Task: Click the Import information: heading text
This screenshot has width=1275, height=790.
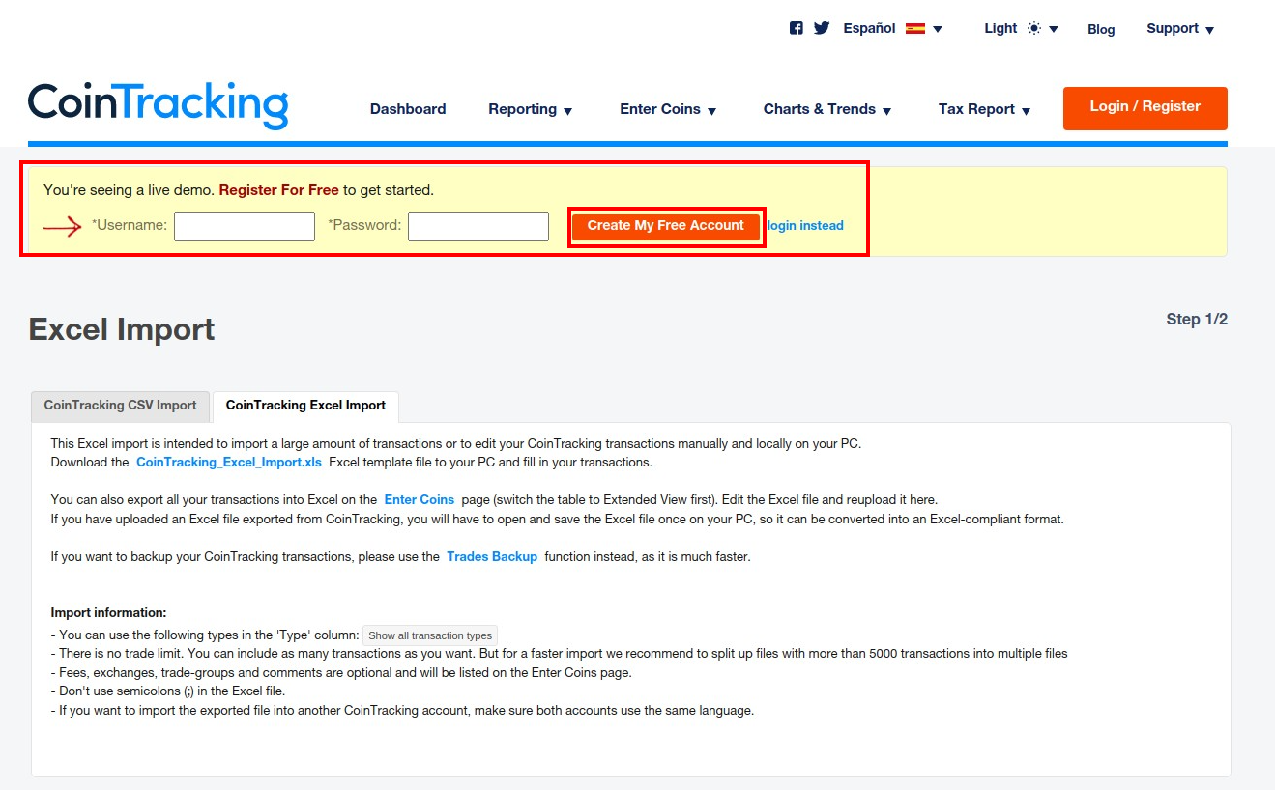Action: [x=109, y=613]
